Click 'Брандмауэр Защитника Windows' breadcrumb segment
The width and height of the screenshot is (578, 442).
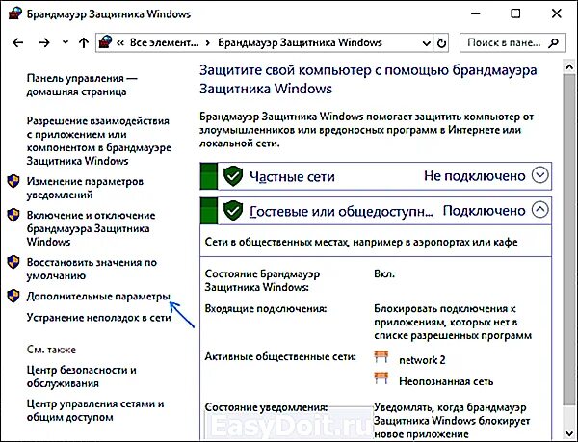[x=300, y=42]
